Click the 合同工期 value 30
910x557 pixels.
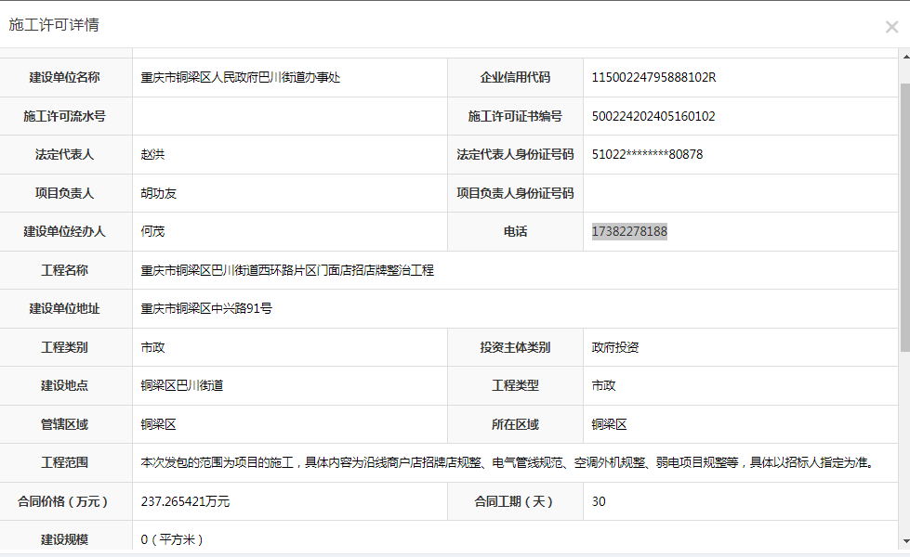tap(599, 501)
